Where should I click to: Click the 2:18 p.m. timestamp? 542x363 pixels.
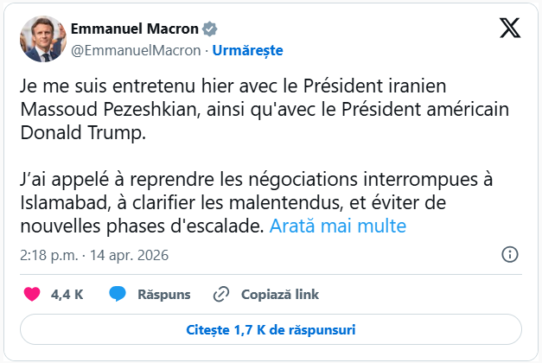click(x=48, y=256)
